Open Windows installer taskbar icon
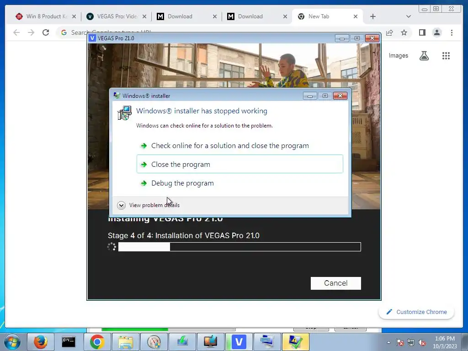 296,342
